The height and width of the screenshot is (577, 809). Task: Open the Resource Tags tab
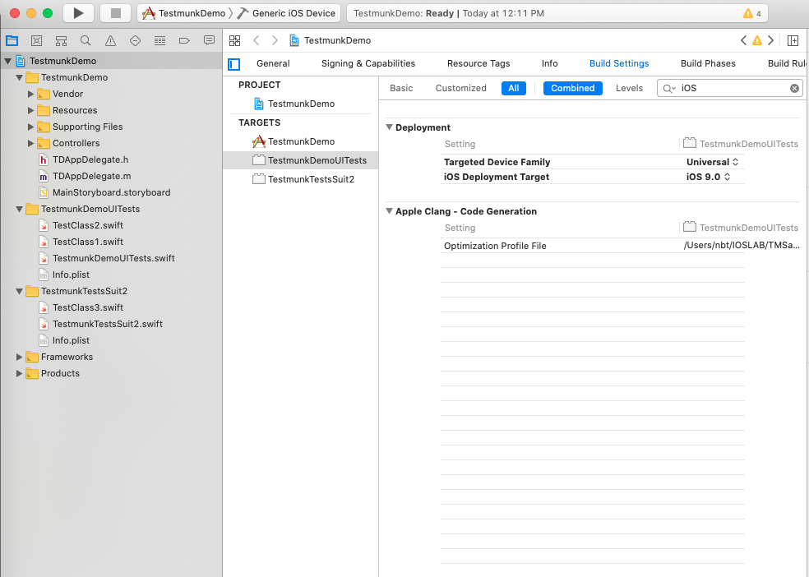pos(478,63)
